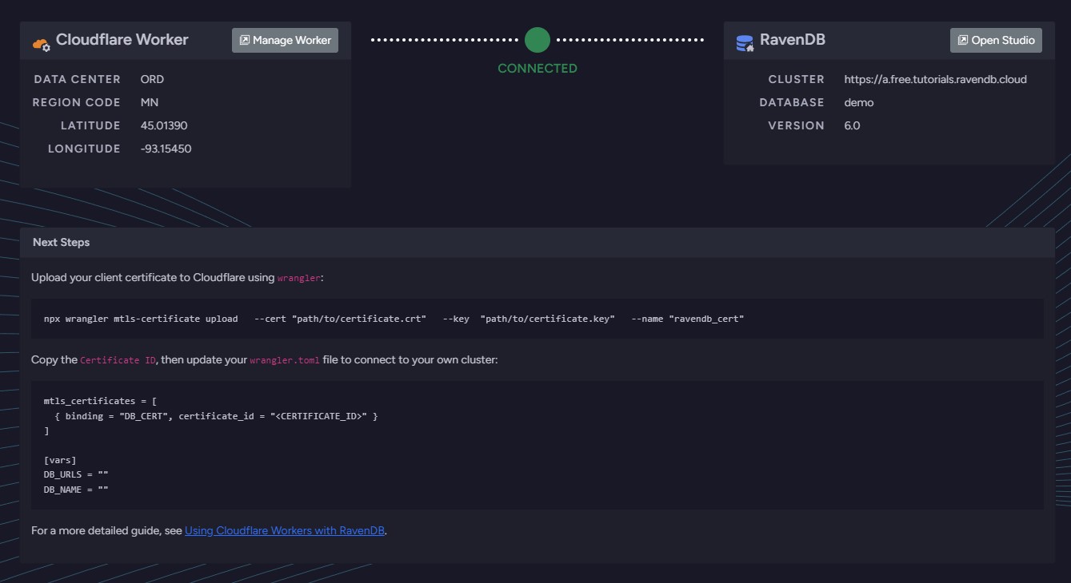
Task: Click the external-link icon inside Open Studio
Action: (962, 39)
